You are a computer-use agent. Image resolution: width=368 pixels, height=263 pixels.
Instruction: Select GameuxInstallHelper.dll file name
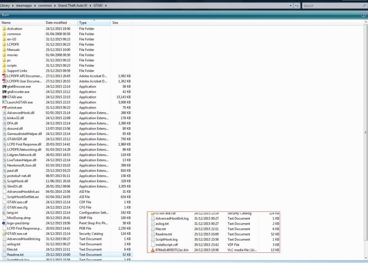(x=24, y=134)
